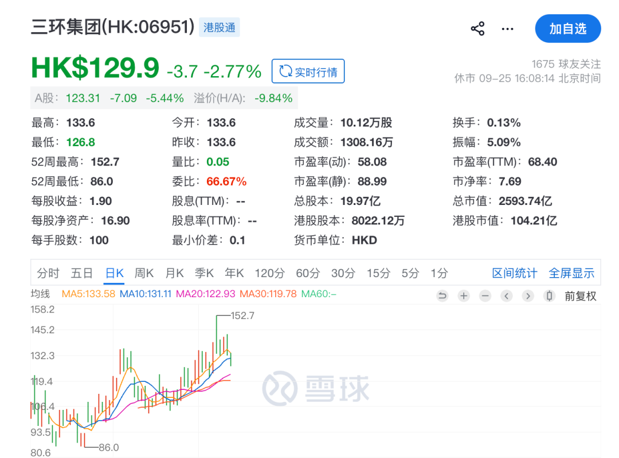Switch to 60分 interval tab

click(308, 273)
